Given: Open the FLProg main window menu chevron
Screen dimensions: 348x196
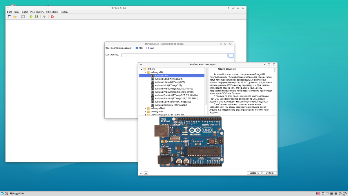Looking at the screenshot, I should [8, 8].
